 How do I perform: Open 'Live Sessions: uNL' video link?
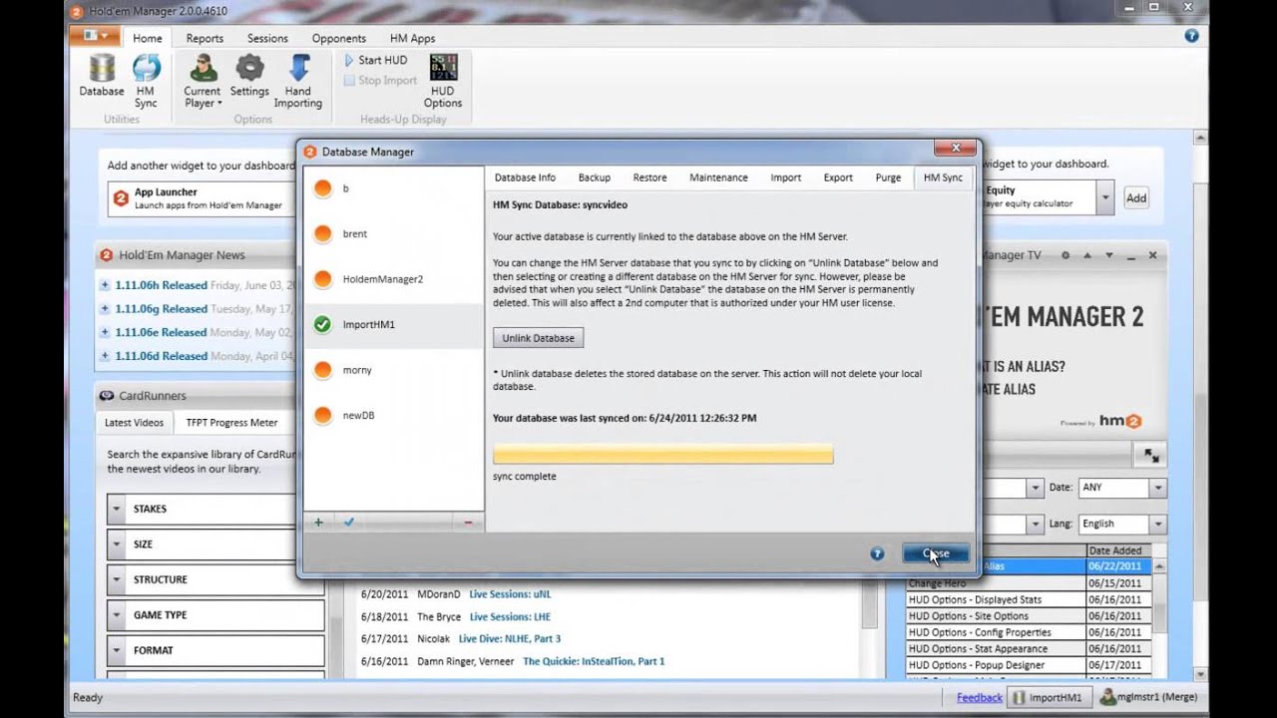pos(510,594)
